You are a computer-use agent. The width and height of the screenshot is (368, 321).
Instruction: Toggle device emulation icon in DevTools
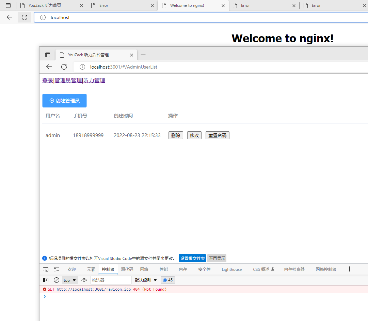click(x=56, y=269)
